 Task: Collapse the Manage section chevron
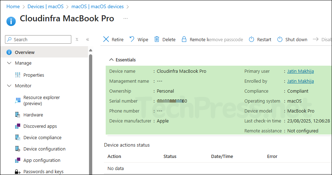click(x=9, y=63)
